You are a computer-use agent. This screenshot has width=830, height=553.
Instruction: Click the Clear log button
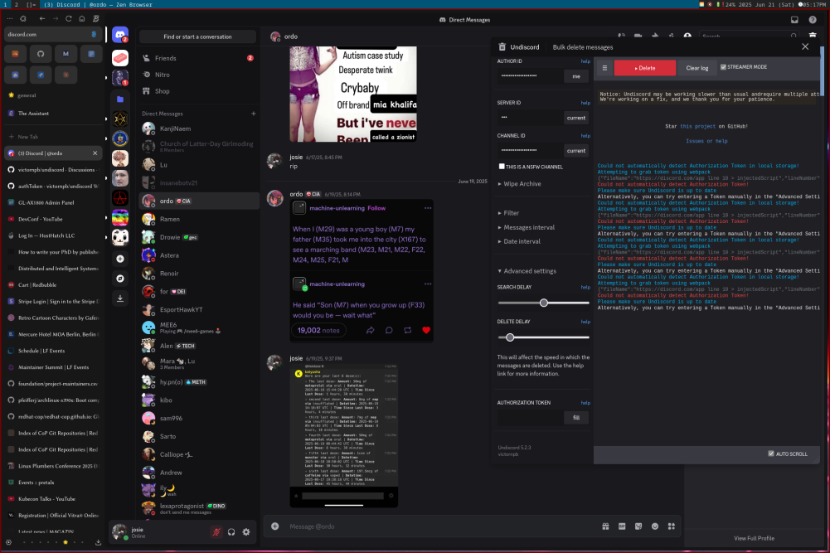tap(697, 68)
